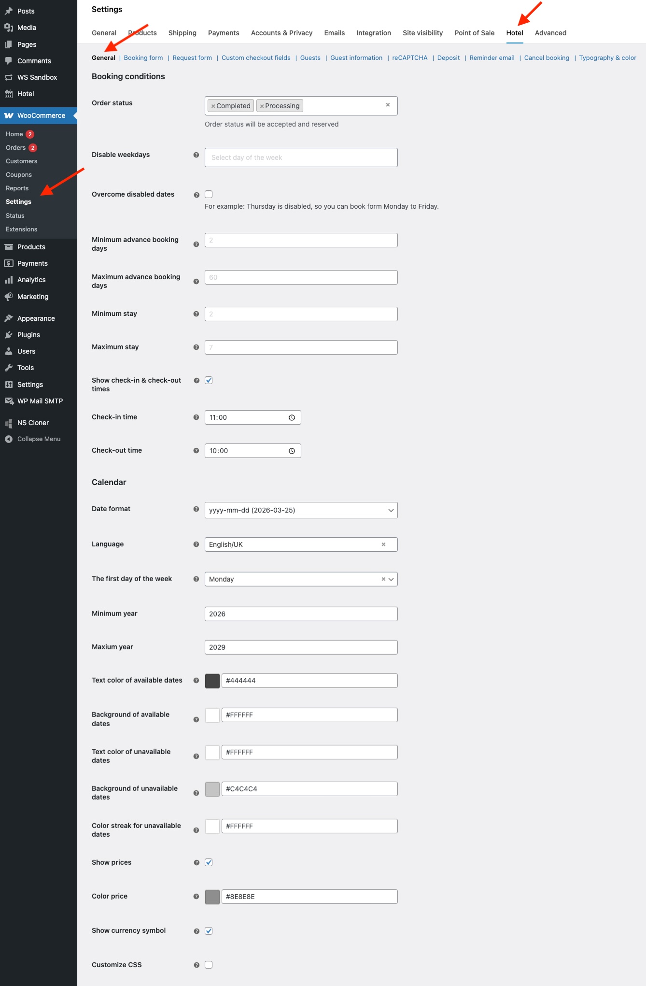Click help icon beside Disable weekdays
Screen dimensions: 646x986
196,155
